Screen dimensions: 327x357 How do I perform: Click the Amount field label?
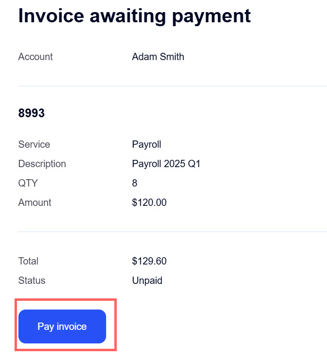click(35, 202)
